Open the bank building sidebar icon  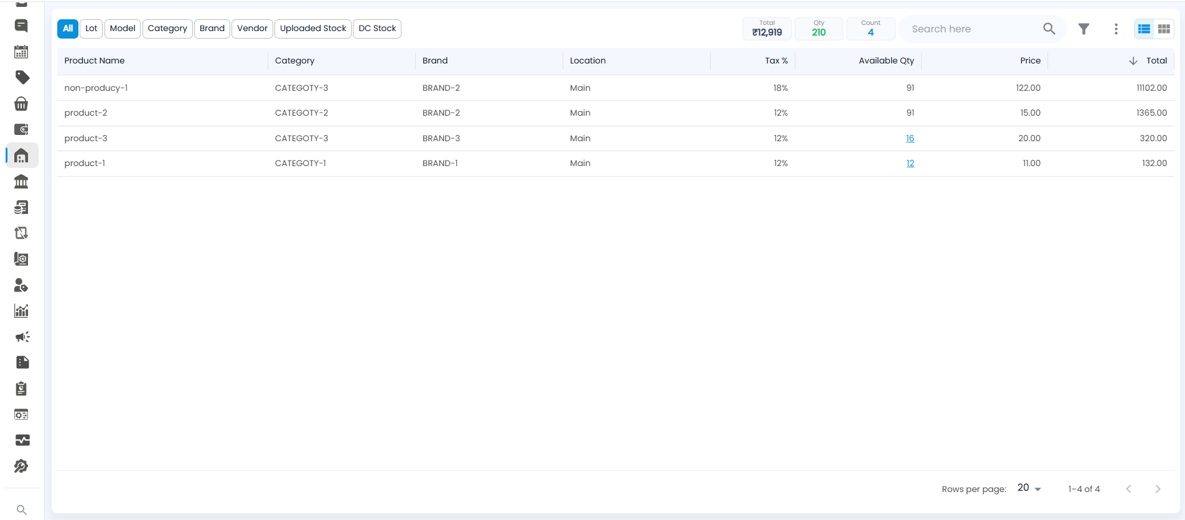[21, 182]
